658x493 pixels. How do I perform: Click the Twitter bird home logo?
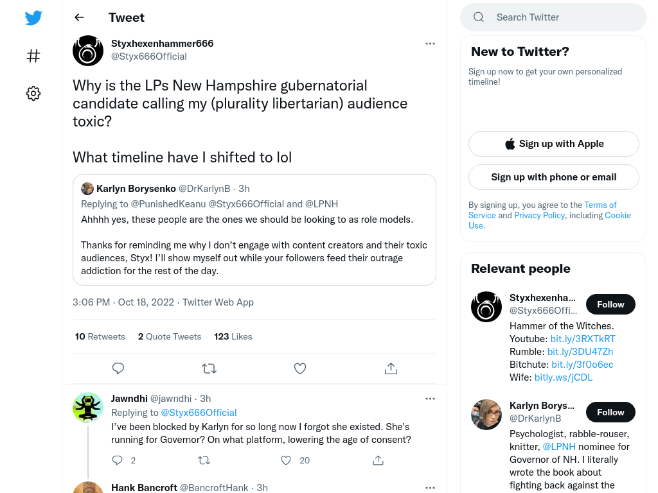pos(33,17)
